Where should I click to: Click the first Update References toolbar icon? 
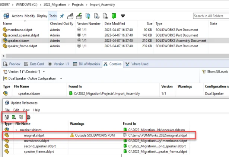tap(6, 117)
